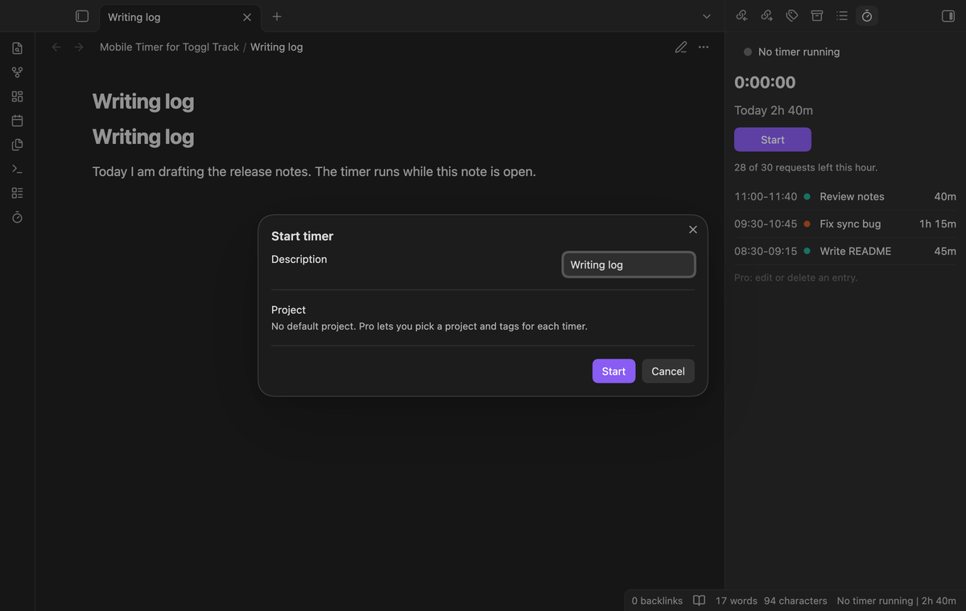Switch to editing view pencil icon
Screen dimensions: 966x611
(x=681, y=47)
